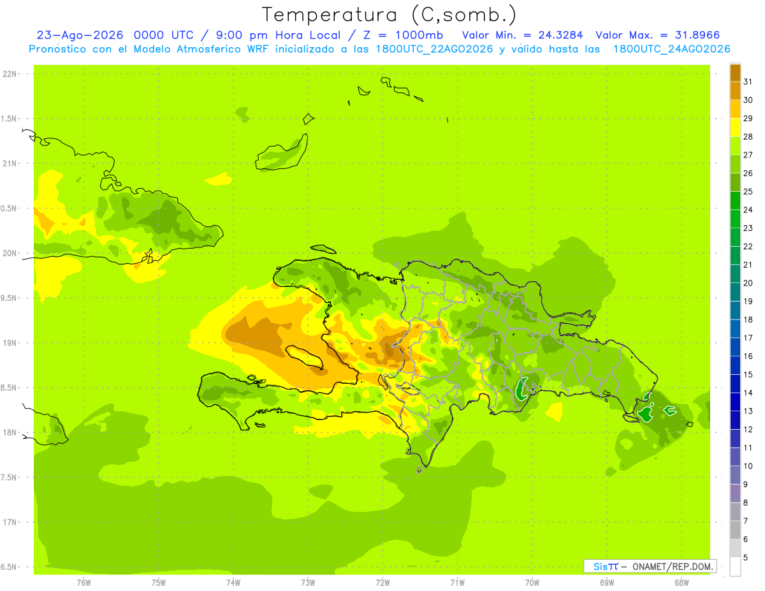
Task: Click the colorbar label 31
Action: 748,82
